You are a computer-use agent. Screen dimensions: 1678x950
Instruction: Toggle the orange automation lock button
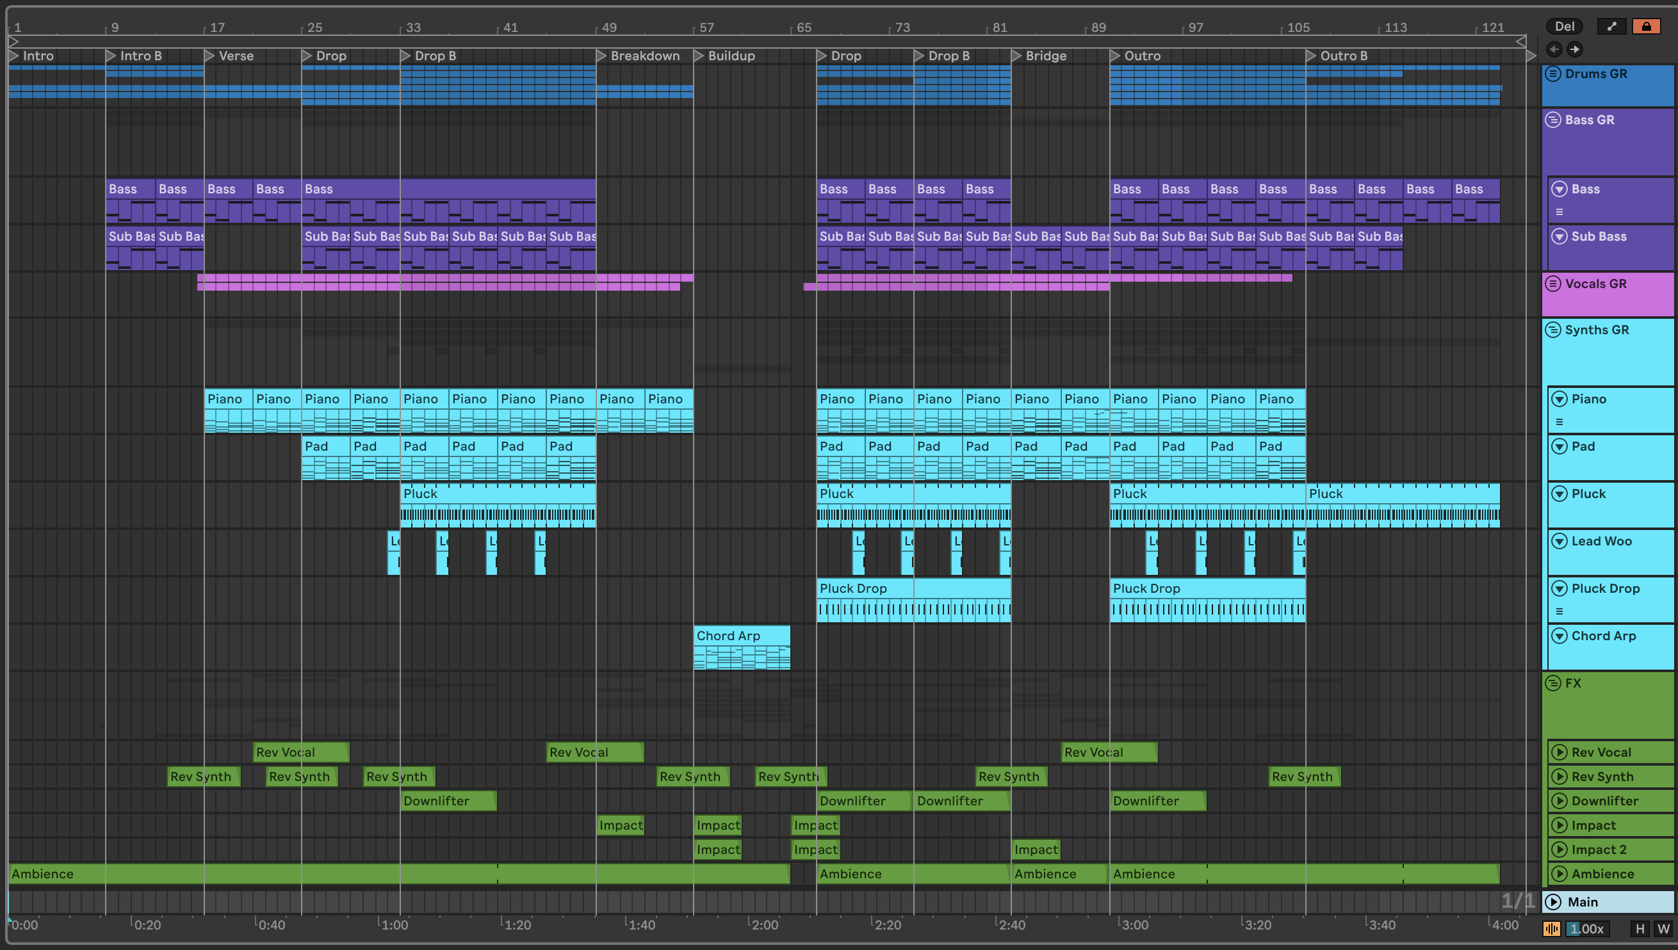(x=1645, y=27)
